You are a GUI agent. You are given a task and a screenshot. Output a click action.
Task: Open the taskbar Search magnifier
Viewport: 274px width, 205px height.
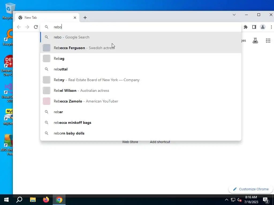point(19,200)
